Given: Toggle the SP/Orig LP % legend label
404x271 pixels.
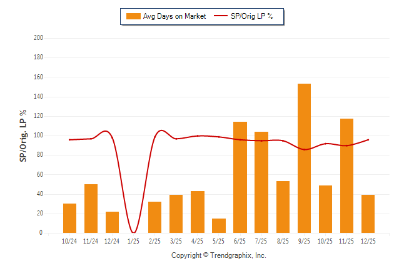Looking at the screenshot, I should click(253, 16).
